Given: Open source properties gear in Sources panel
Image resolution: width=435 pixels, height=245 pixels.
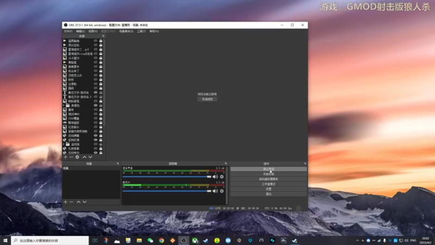Looking at the screenshot, I should tap(77, 157).
